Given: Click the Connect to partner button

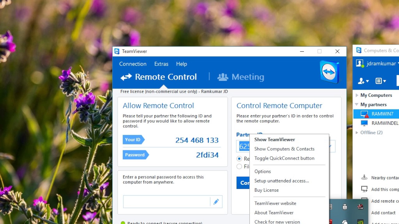Looking at the screenshot, I should tap(243, 183).
